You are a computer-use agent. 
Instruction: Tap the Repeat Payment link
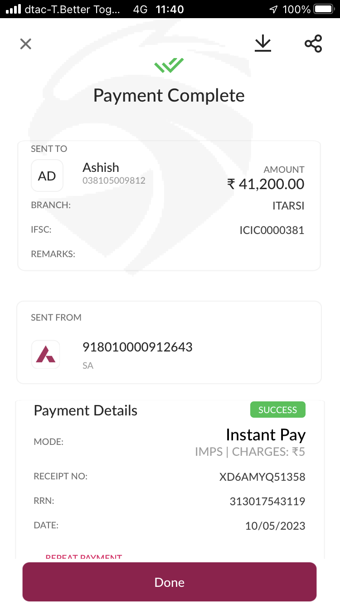tap(84, 556)
